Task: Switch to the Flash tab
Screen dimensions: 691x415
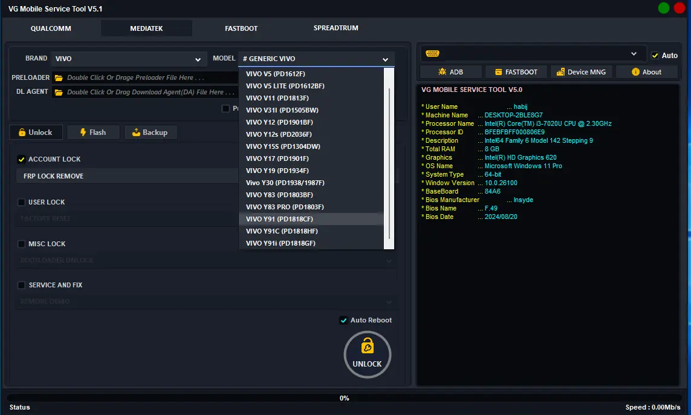Action: (x=93, y=132)
